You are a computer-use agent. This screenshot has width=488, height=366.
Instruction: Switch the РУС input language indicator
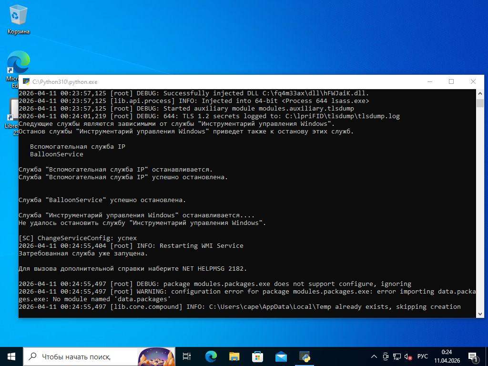click(422, 356)
